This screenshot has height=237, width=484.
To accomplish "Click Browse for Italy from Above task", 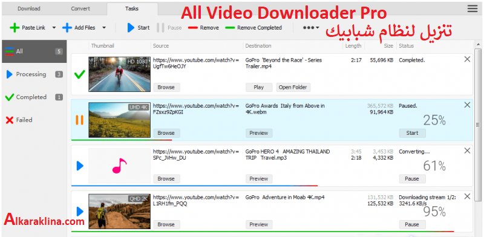I will tap(166, 133).
